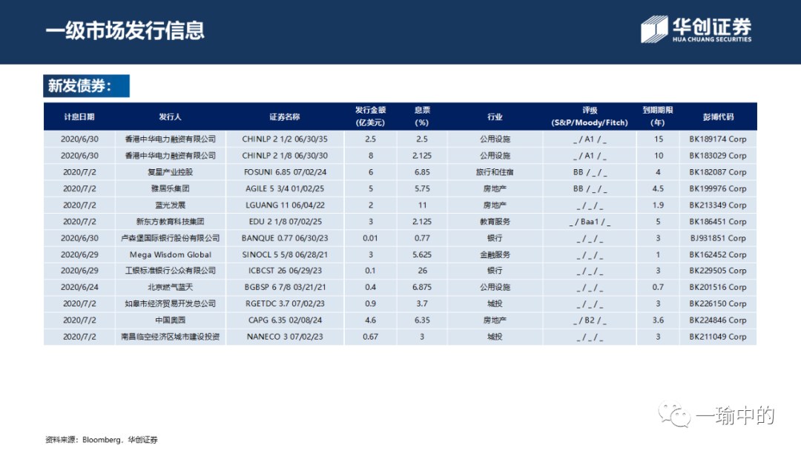Click issue amount 0.67
The image size is (801, 451).
click(370, 337)
